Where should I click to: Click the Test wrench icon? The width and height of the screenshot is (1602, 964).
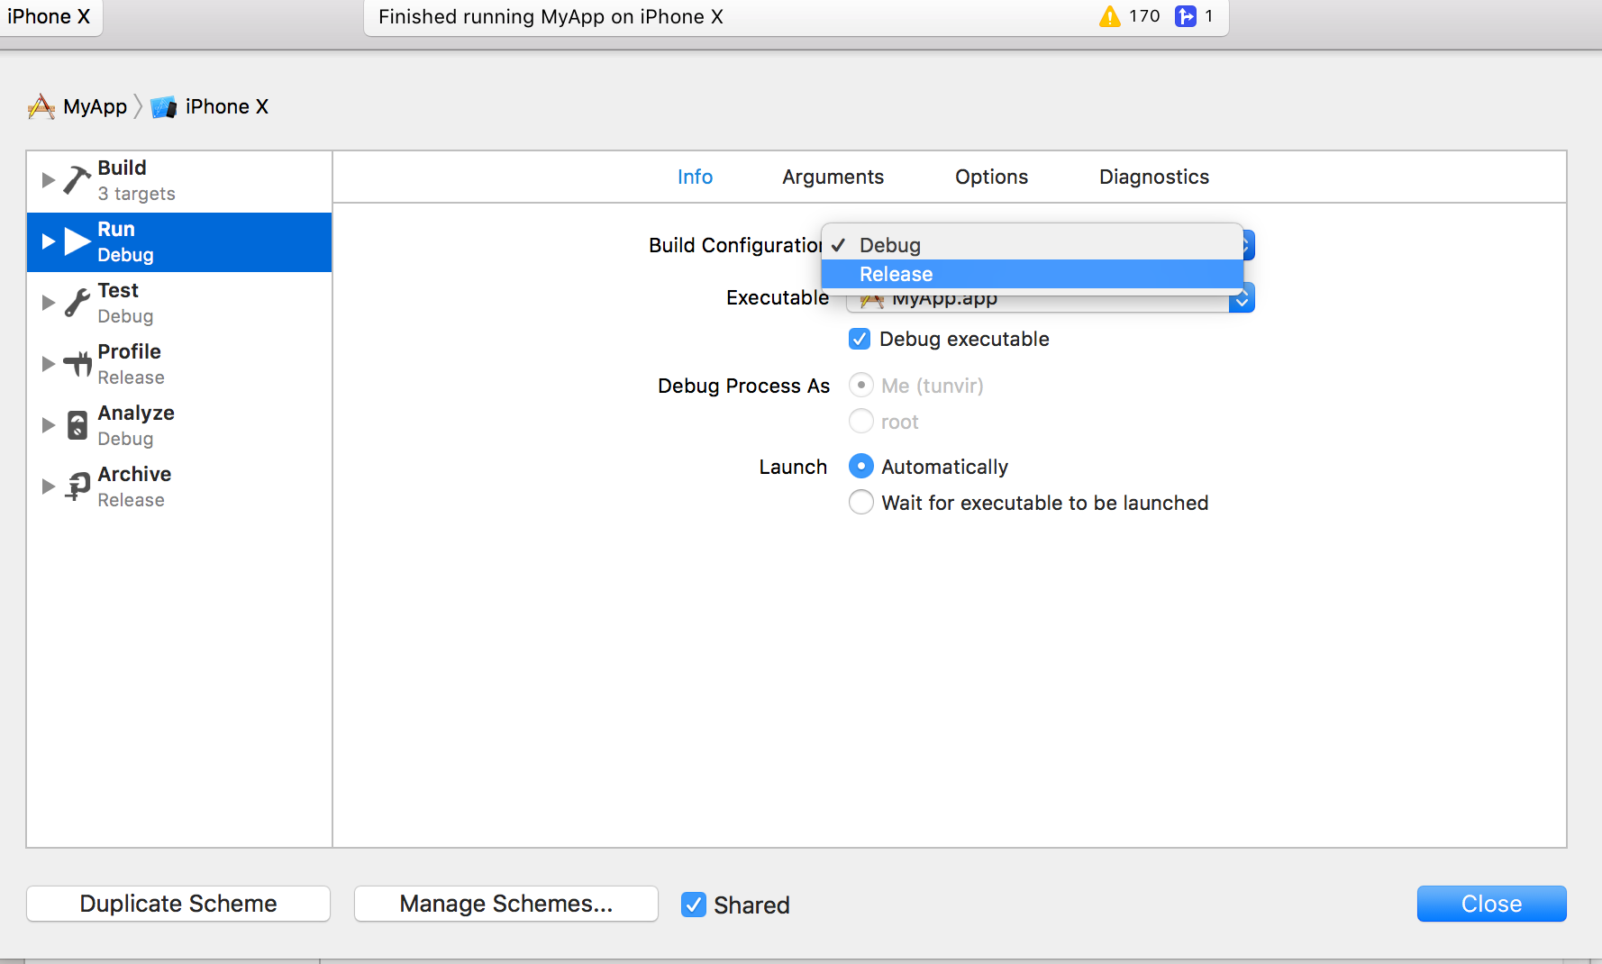(x=77, y=303)
